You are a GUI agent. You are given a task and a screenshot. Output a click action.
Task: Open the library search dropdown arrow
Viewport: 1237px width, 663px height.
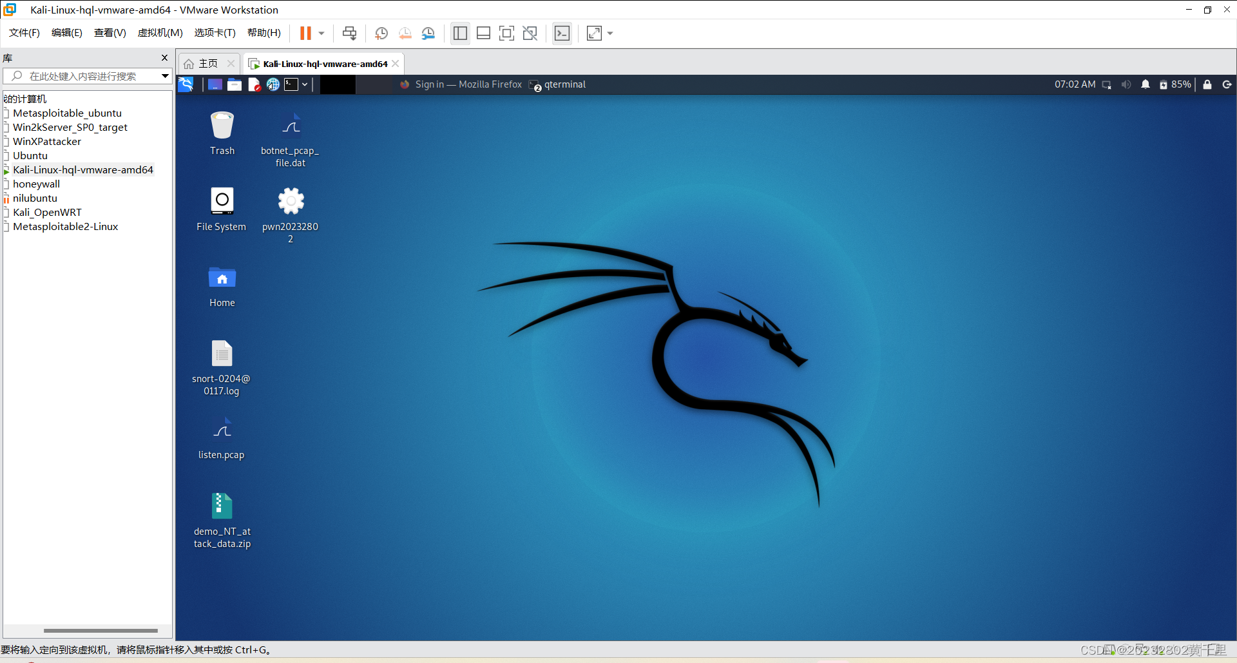165,76
